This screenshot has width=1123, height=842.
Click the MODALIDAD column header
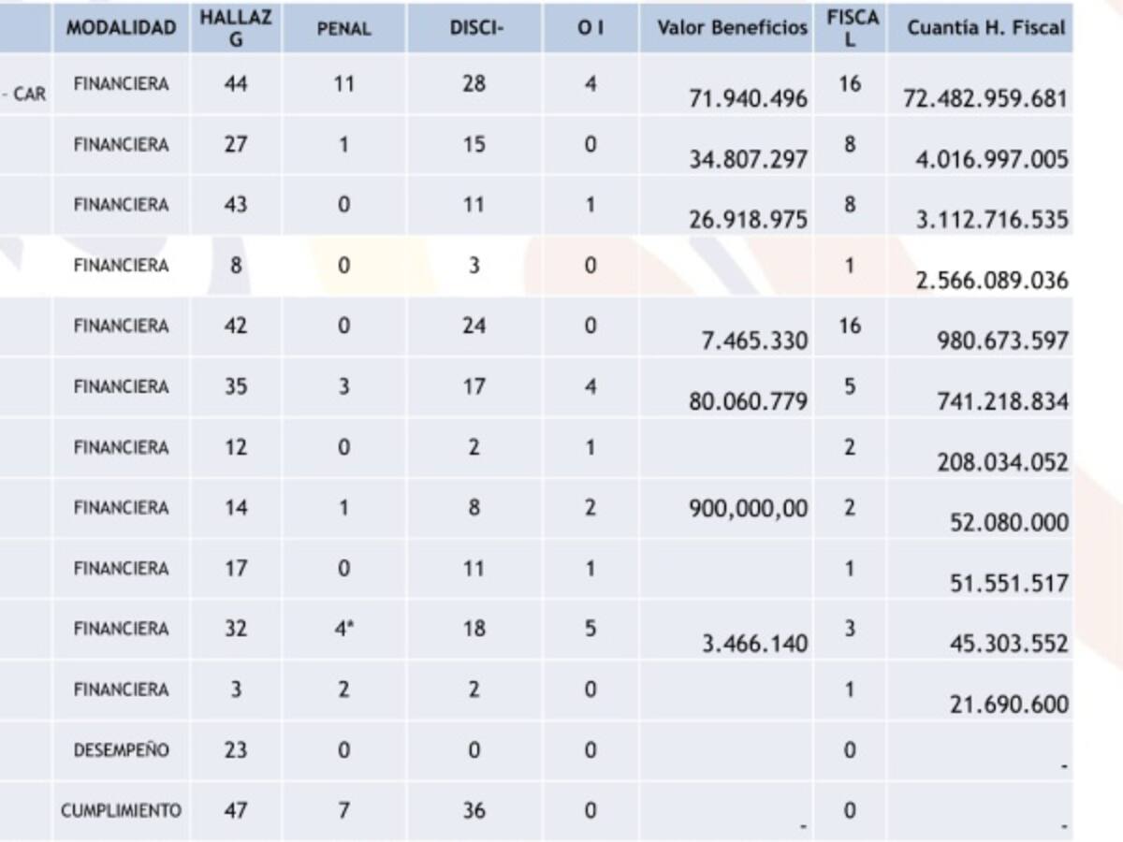point(121,28)
